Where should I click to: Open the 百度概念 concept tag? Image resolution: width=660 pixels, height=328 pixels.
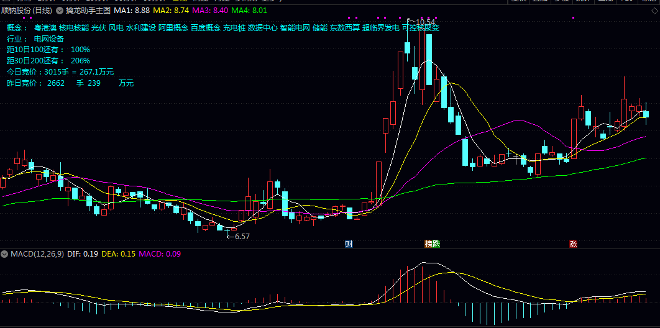tap(206, 28)
